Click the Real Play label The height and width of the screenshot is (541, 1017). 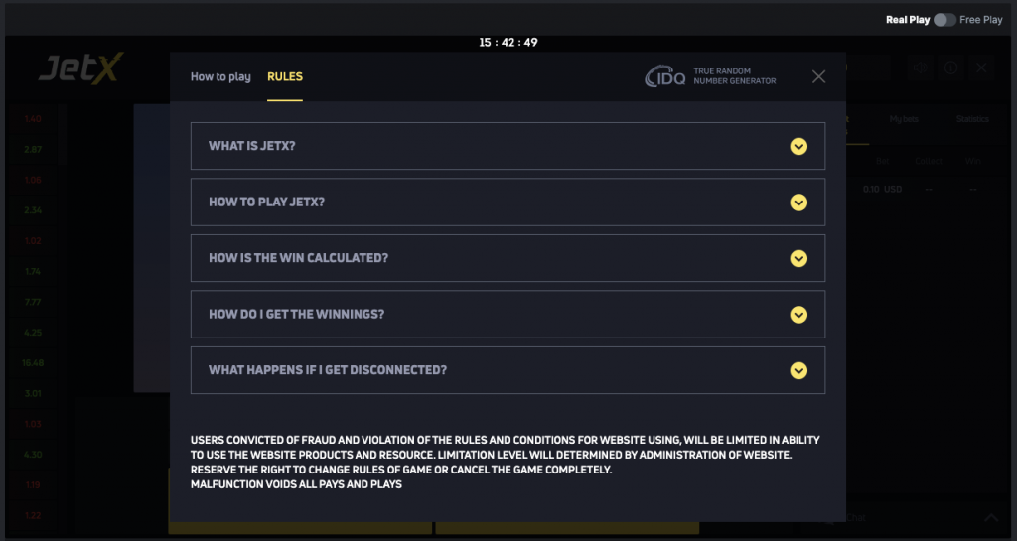click(908, 20)
